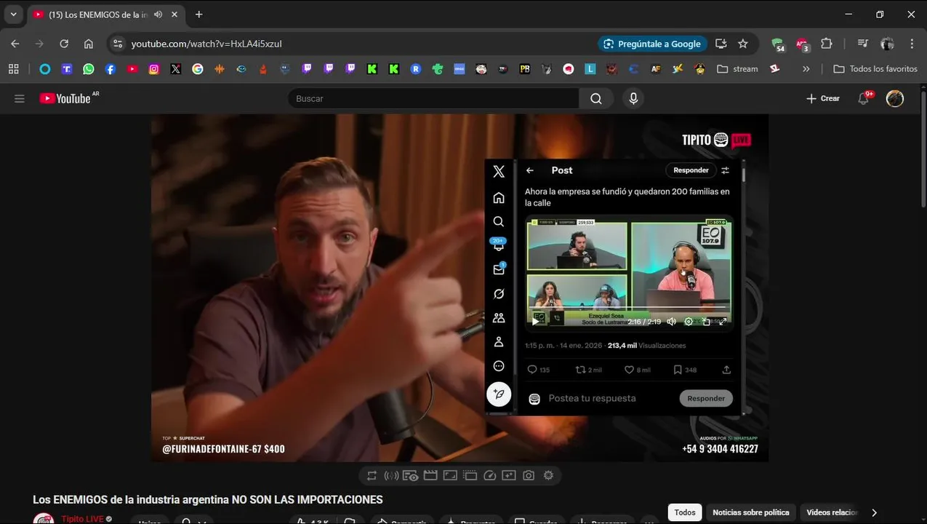Image resolution: width=927 pixels, height=524 pixels.
Task: Open the green extension with 54 badge
Action: click(x=778, y=44)
